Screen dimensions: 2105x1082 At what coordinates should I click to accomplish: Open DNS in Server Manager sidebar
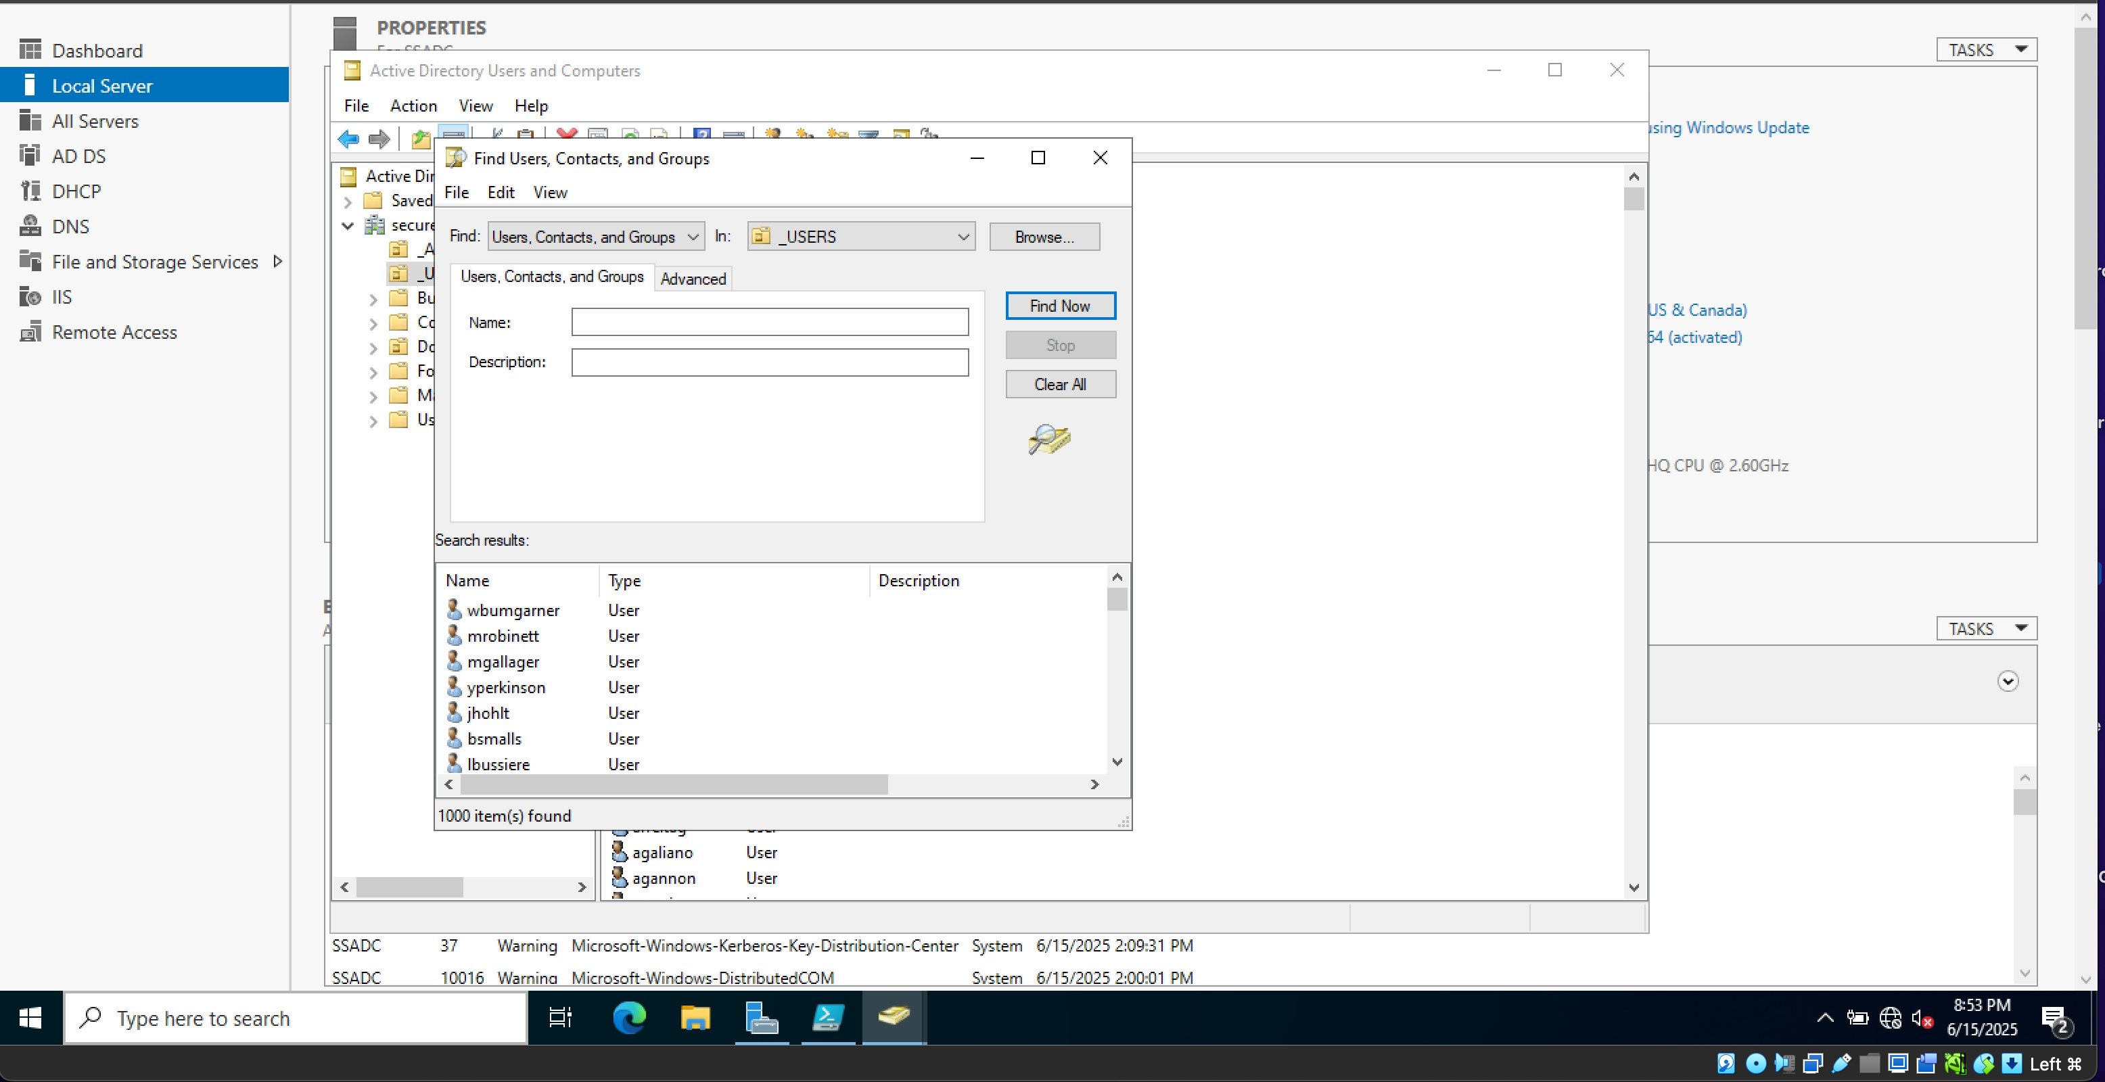(x=70, y=227)
